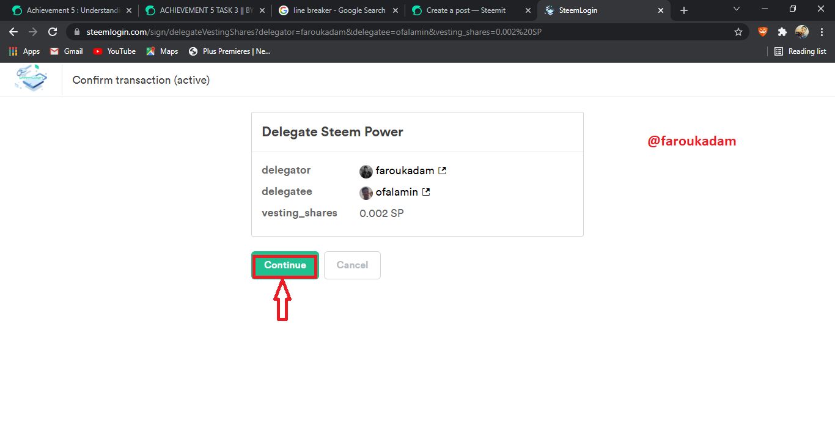The width and height of the screenshot is (835, 445).
Task: Close the ACHIEVEMENT 5 TASK 3 tab
Action: (x=262, y=10)
